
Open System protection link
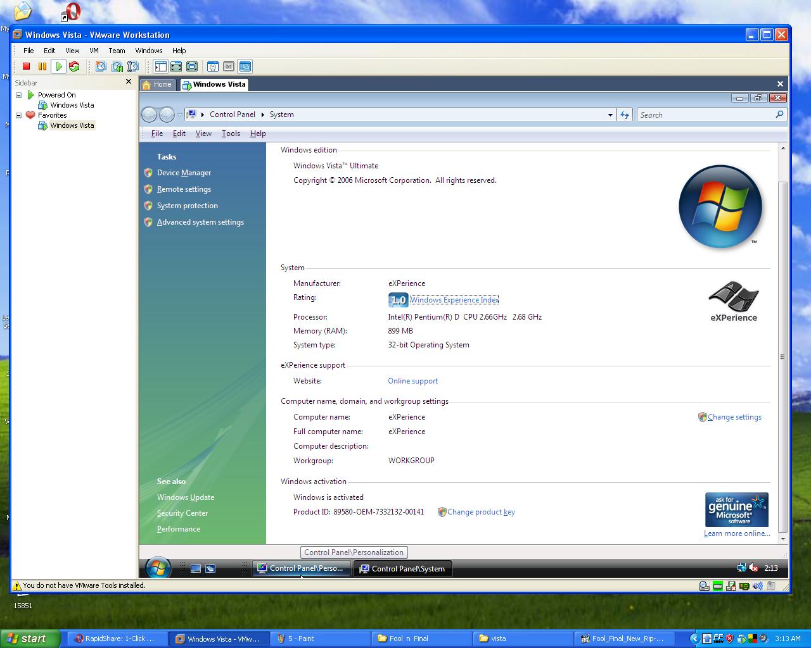pyautogui.click(x=188, y=206)
